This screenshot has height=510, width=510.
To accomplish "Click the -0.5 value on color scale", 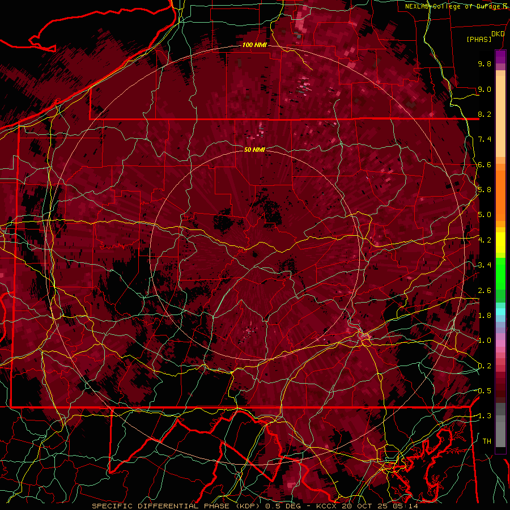I will point(483,391).
